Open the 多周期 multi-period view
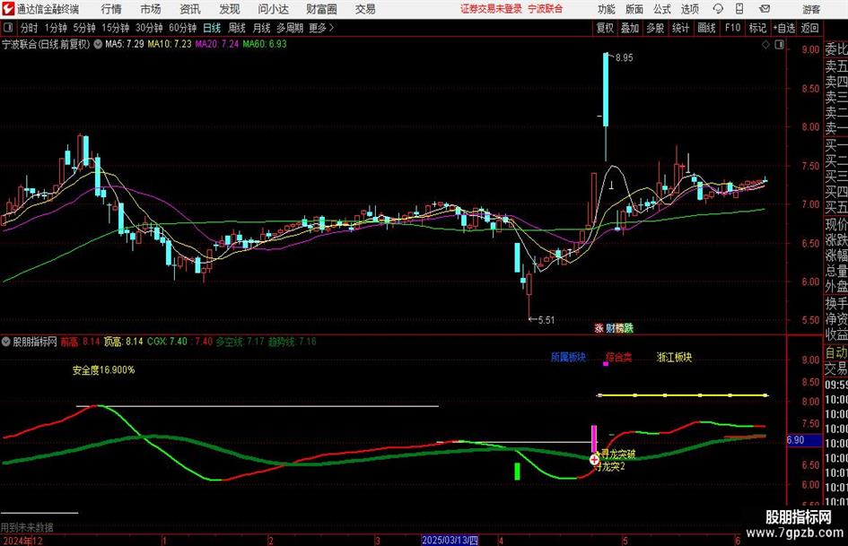The image size is (848, 546). click(x=290, y=28)
